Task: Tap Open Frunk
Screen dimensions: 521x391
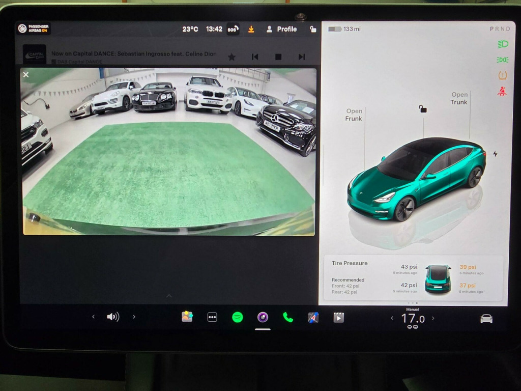Action: point(354,115)
